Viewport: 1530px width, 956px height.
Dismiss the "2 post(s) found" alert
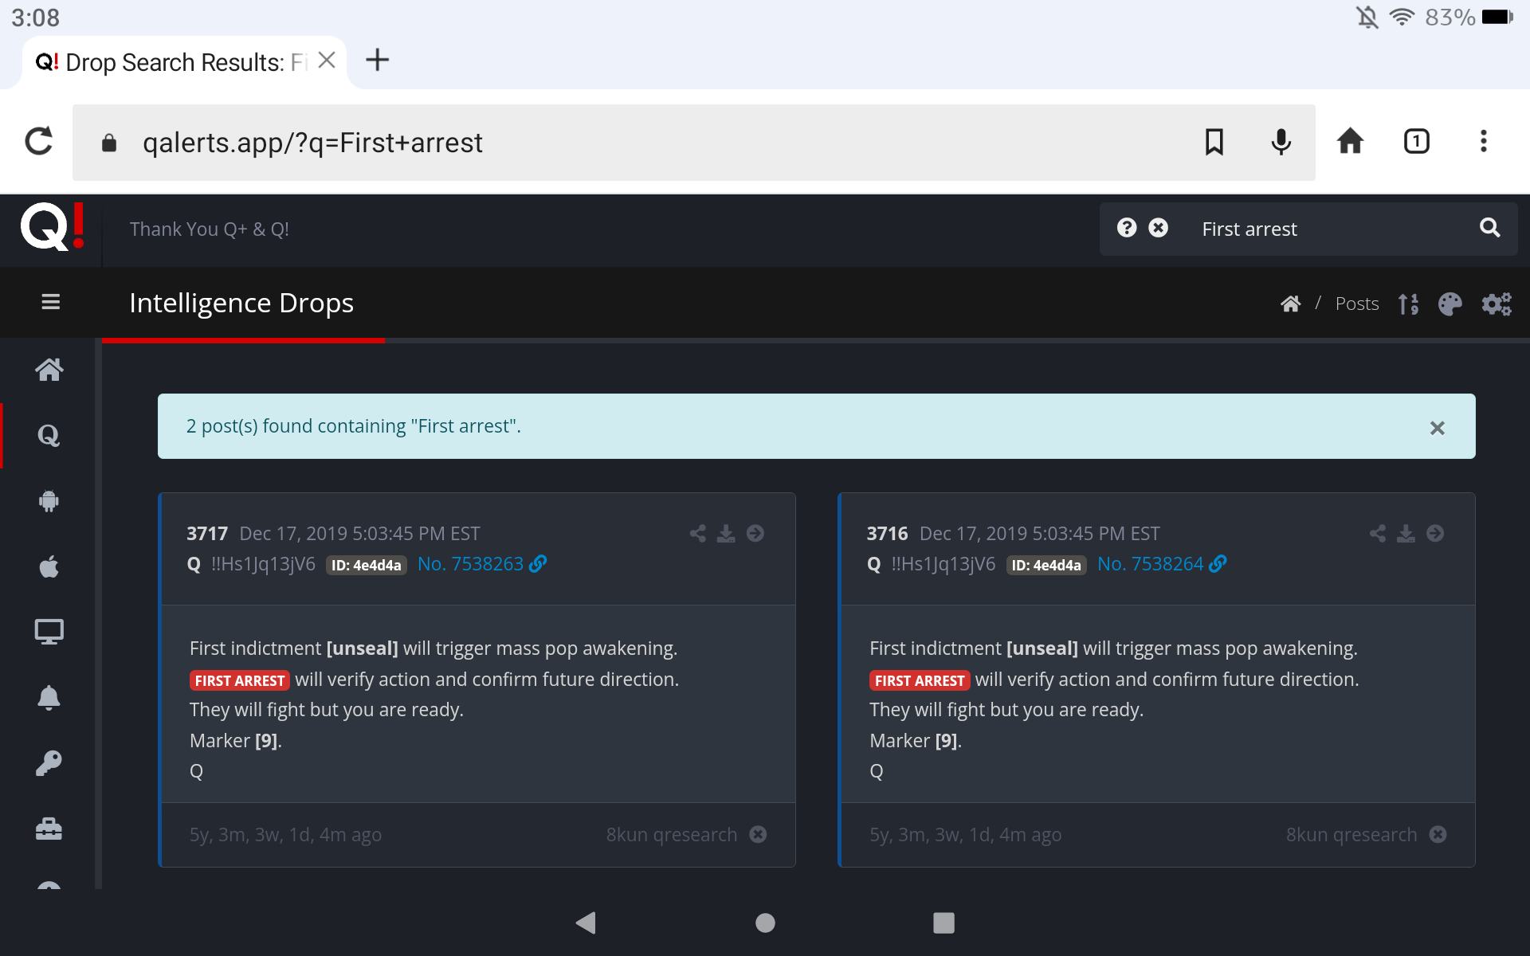point(1437,428)
